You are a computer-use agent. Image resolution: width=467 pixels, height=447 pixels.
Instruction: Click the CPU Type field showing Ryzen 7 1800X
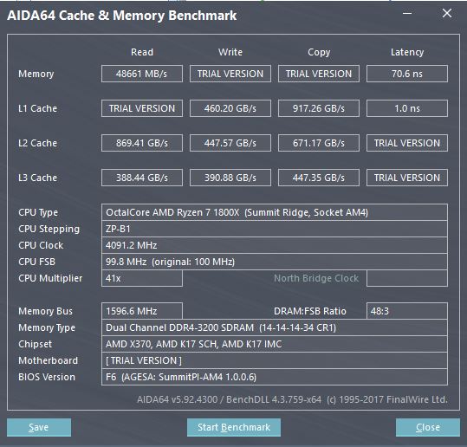(275, 212)
